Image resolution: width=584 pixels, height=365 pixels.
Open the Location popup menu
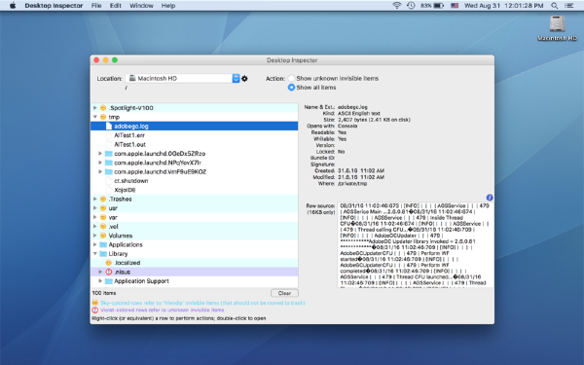click(183, 78)
